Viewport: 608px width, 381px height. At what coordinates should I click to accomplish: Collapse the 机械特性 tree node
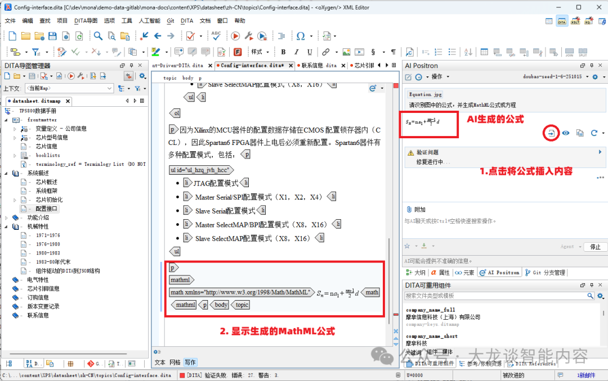(x=6, y=226)
